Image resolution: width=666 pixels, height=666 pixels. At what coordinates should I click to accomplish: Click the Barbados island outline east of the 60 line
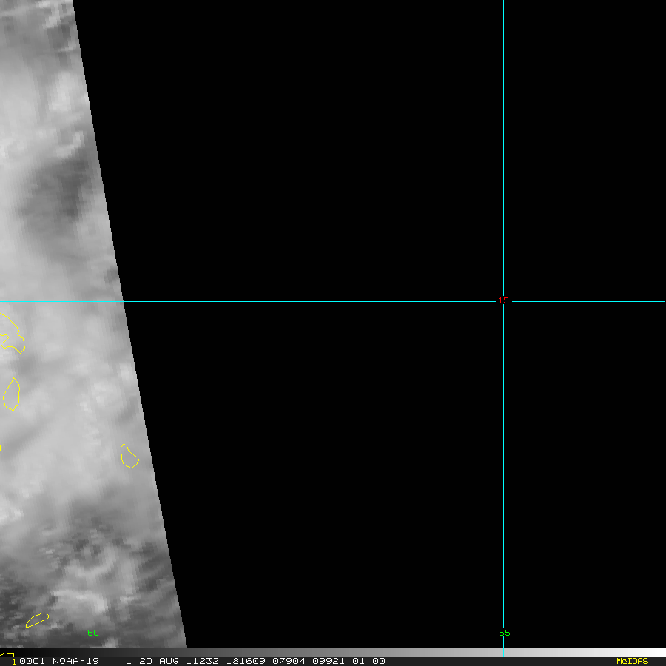129,456
